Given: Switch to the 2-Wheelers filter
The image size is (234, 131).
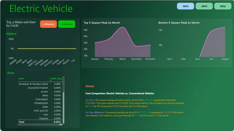Looking at the screenshot, I should tap(48, 24).
